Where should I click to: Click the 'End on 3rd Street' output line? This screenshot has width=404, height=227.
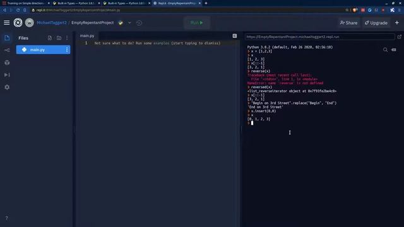pos(265,107)
